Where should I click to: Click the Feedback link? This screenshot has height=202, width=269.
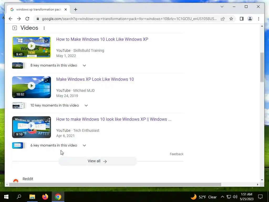coord(177,154)
